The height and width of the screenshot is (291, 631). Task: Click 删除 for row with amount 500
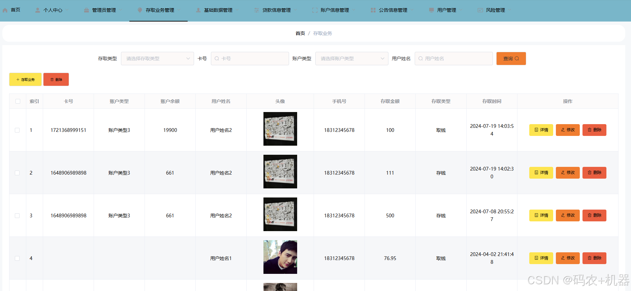click(x=594, y=215)
